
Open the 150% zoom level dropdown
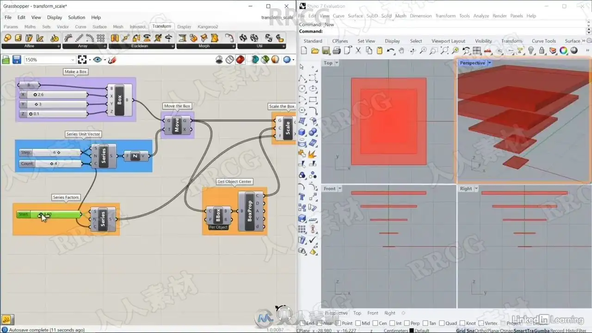[73, 60]
